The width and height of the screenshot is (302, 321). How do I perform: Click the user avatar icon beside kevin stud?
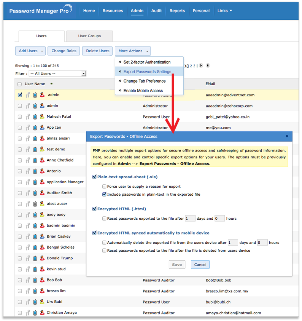42,269
